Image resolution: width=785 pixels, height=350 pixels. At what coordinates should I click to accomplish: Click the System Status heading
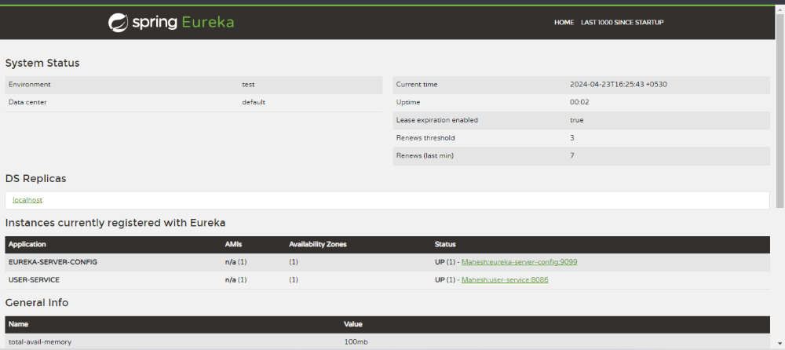point(42,64)
